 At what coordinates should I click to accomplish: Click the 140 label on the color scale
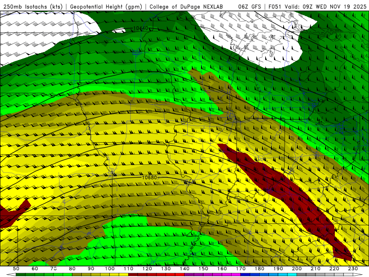pos(184,269)
